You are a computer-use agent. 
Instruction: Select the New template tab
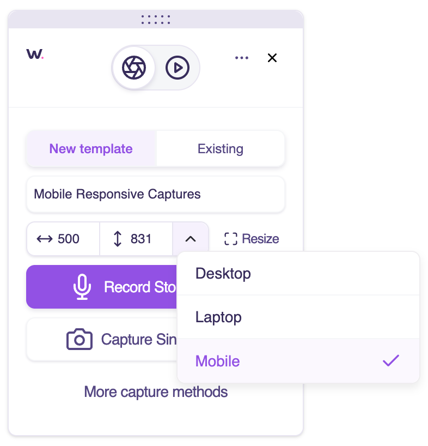(x=91, y=149)
